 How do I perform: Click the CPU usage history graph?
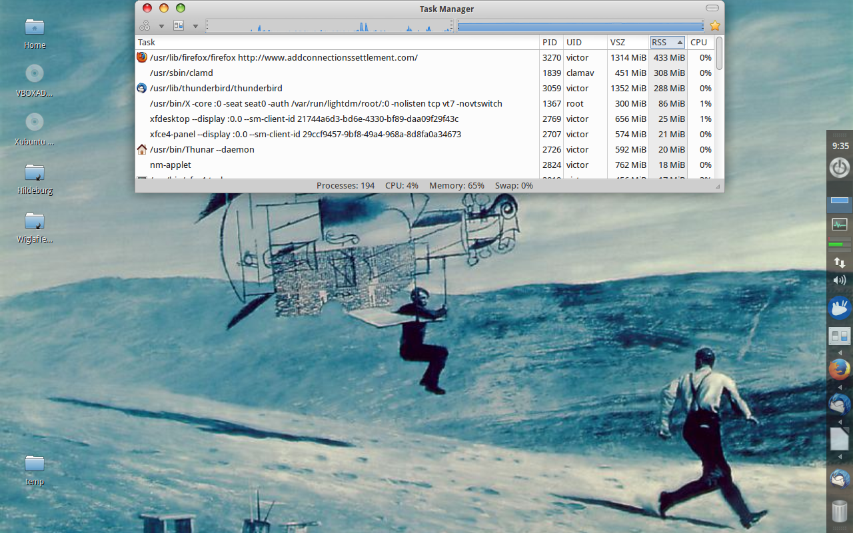330,26
